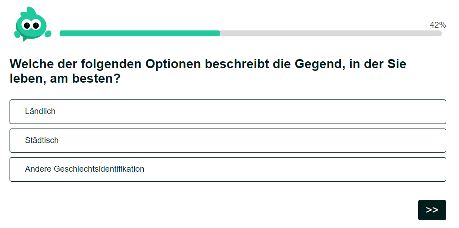Click the "Andere Geschlechtsidentifikation" label text
459x228 pixels.
coord(85,169)
